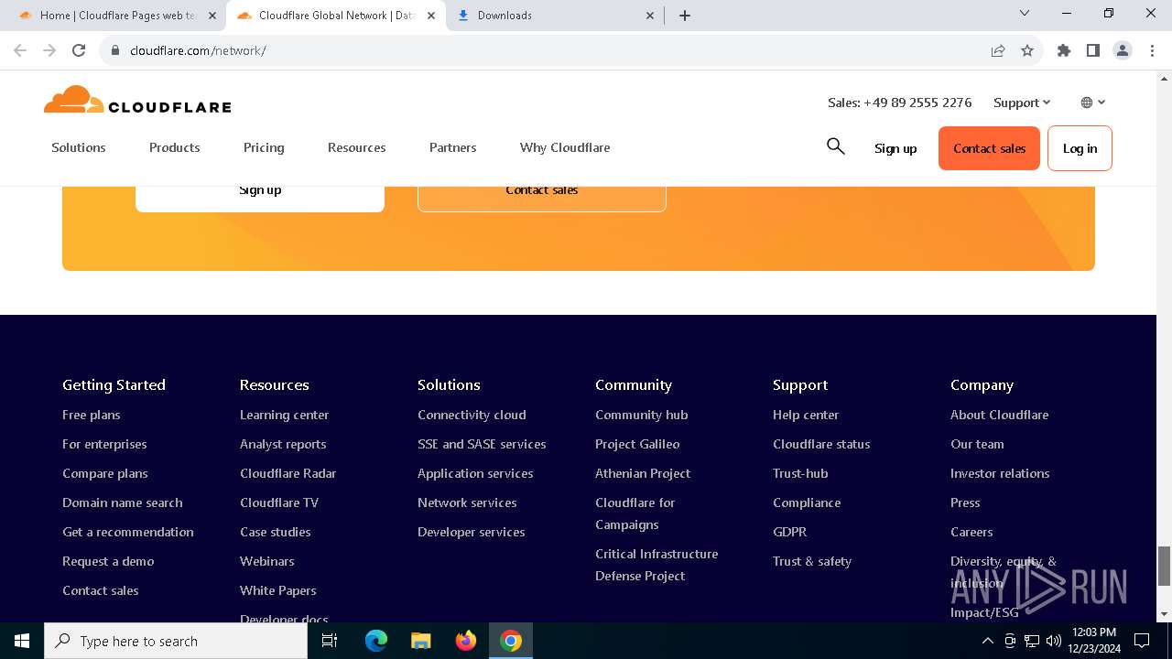Open the globe language selector
This screenshot has height=659, width=1172.
tap(1093, 103)
